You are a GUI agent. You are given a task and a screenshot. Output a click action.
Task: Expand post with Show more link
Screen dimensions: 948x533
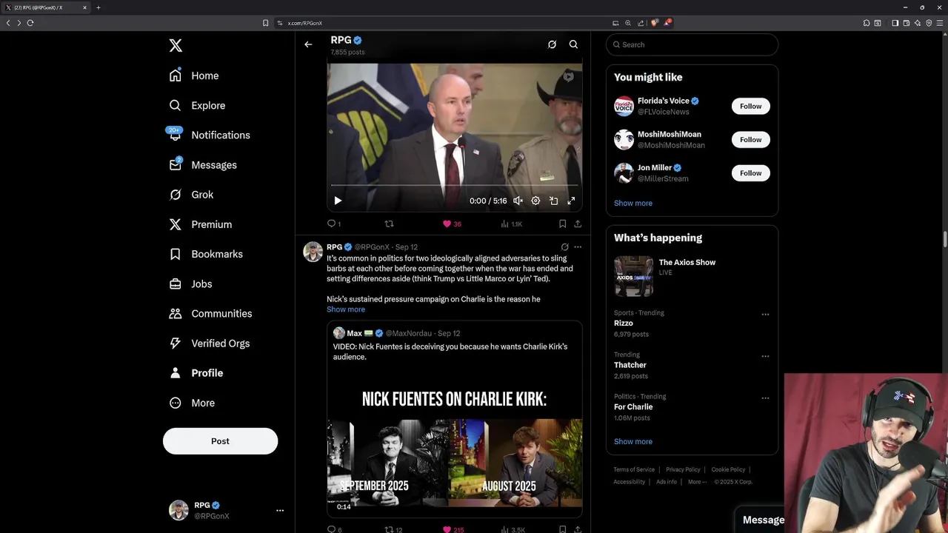tap(346, 309)
